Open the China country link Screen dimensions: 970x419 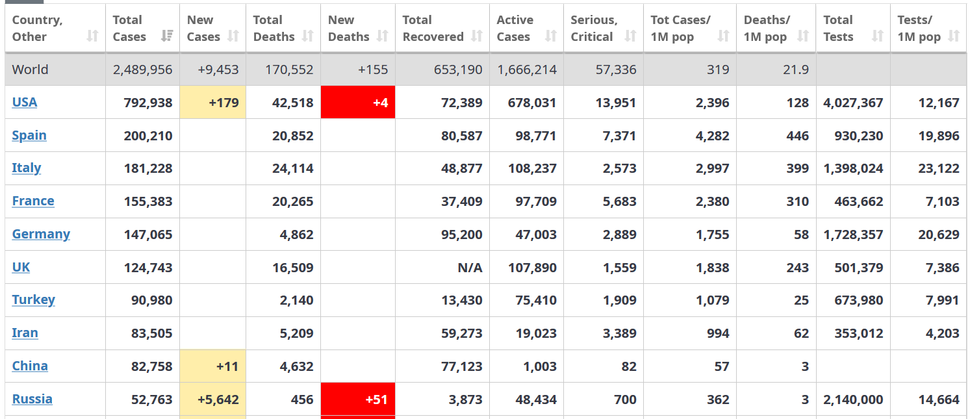(30, 366)
